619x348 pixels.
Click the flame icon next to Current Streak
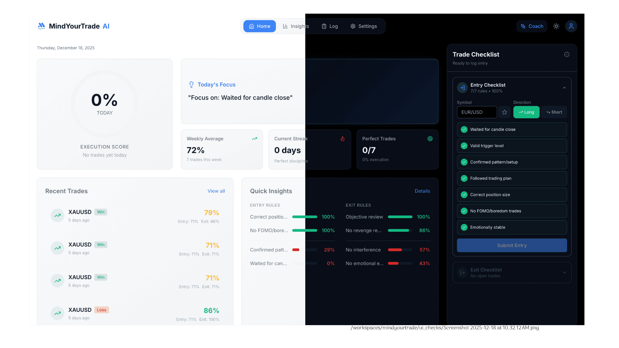[343, 139]
